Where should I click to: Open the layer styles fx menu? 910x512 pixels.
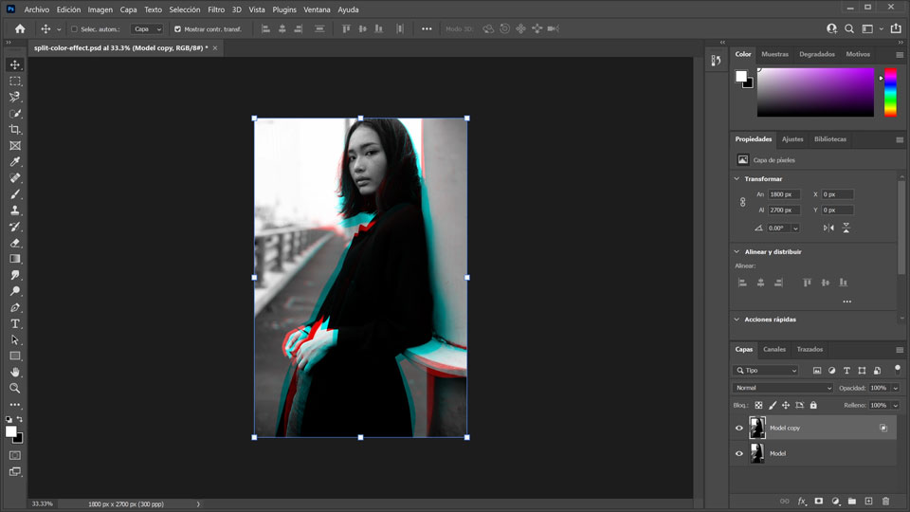(801, 501)
